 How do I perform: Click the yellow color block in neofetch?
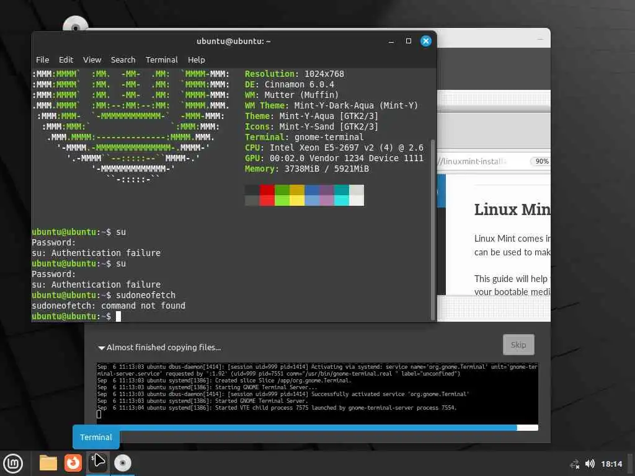pyautogui.click(x=297, y=195)
